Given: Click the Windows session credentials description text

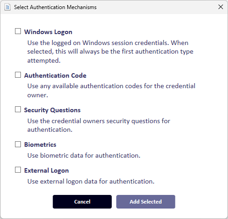Looking at the screenshot, I should [x=110, y=52].
